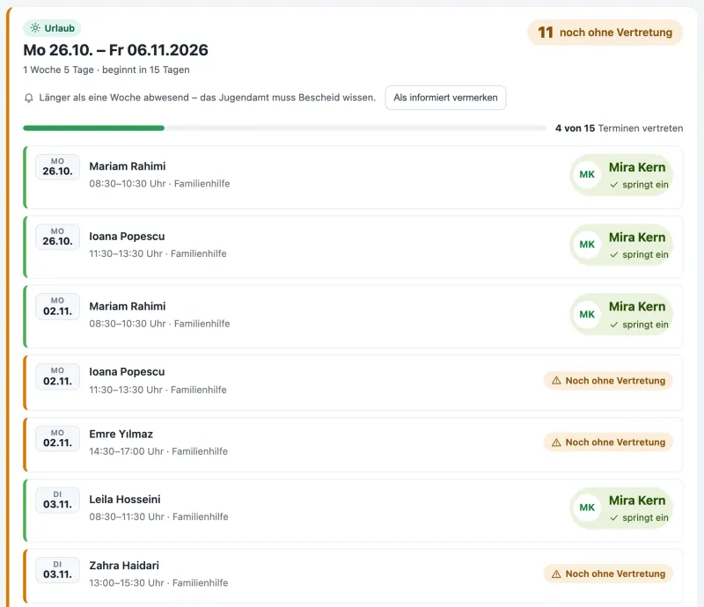Click the 'Länger als eine Woche abwesend' notice text
704x607 pixels.
[208, 98]
